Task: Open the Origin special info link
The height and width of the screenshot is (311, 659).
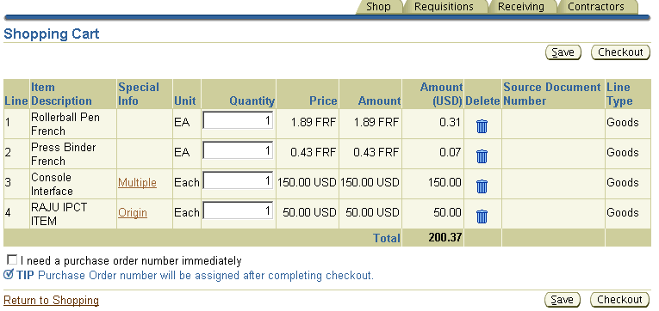Action: click(133, 213)
